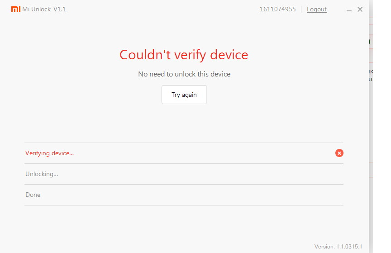Screen dimensions: 391x253
Task: Click the orange Mi logo icon
Action: point(15,9)
